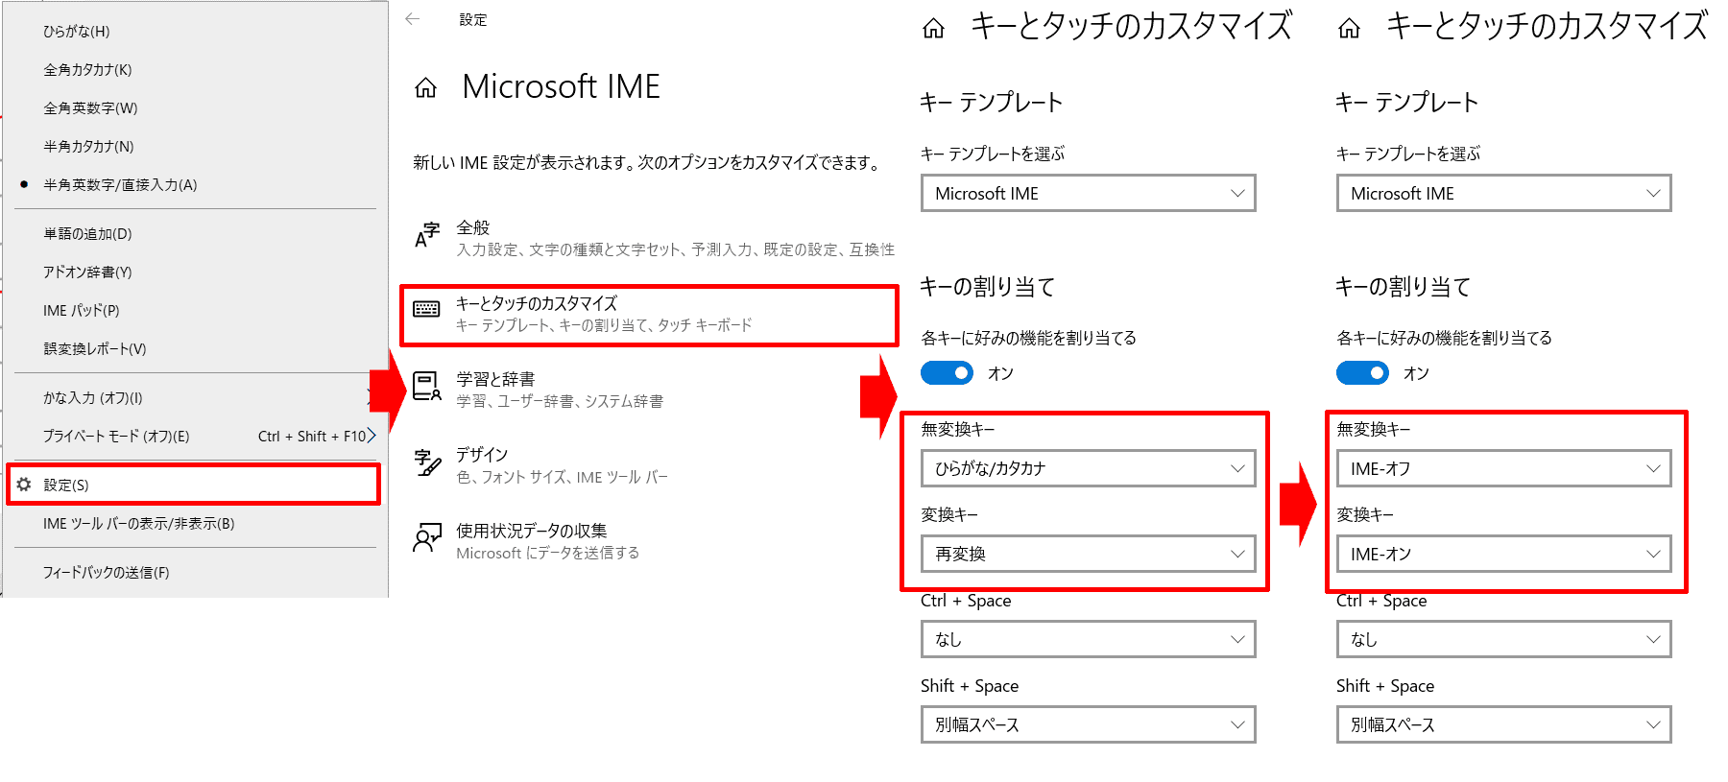Click the デザイン pen icon
The image size is (1728, 782).
[426, 462]
